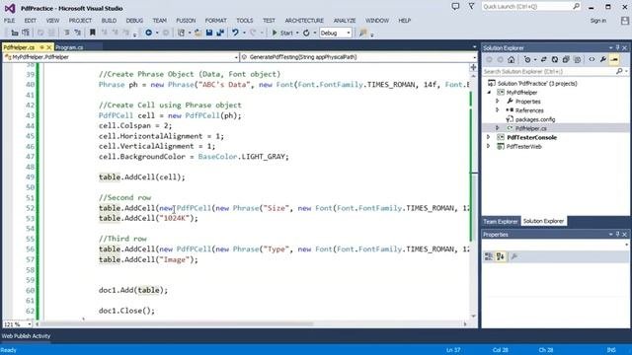632x355 pixels.
Task: Click the notifications filter funnel icon
Action: point(471,7)
